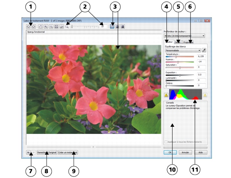Rotate image counterclockwise with left rotate icon

coord(28,27)
